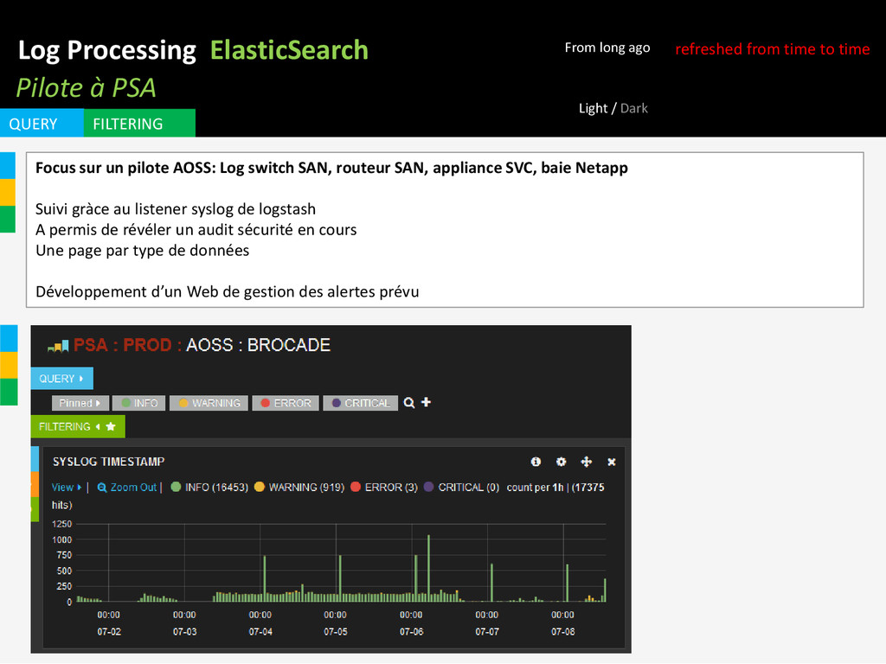
Task: Click the move panel cross-arrows icon
Action: 587,462
